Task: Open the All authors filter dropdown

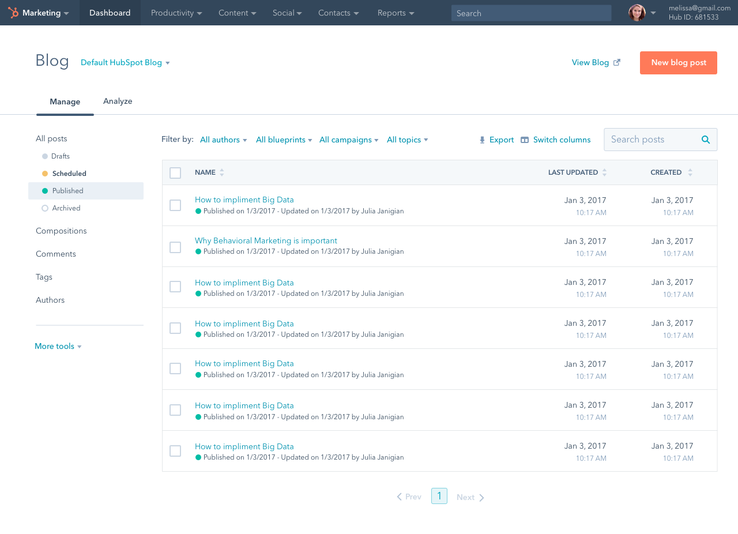Action: point(223,140)
